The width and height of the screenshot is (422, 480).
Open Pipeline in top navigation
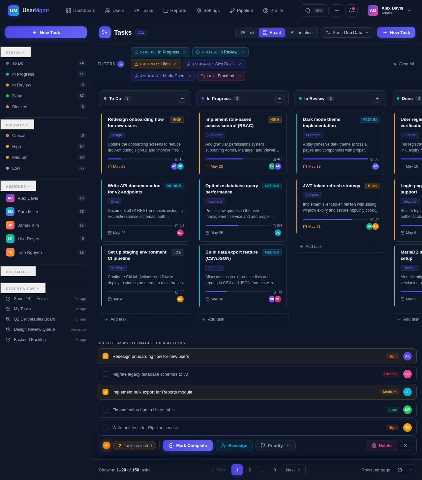pyautogui.click(x=241, y=11)
